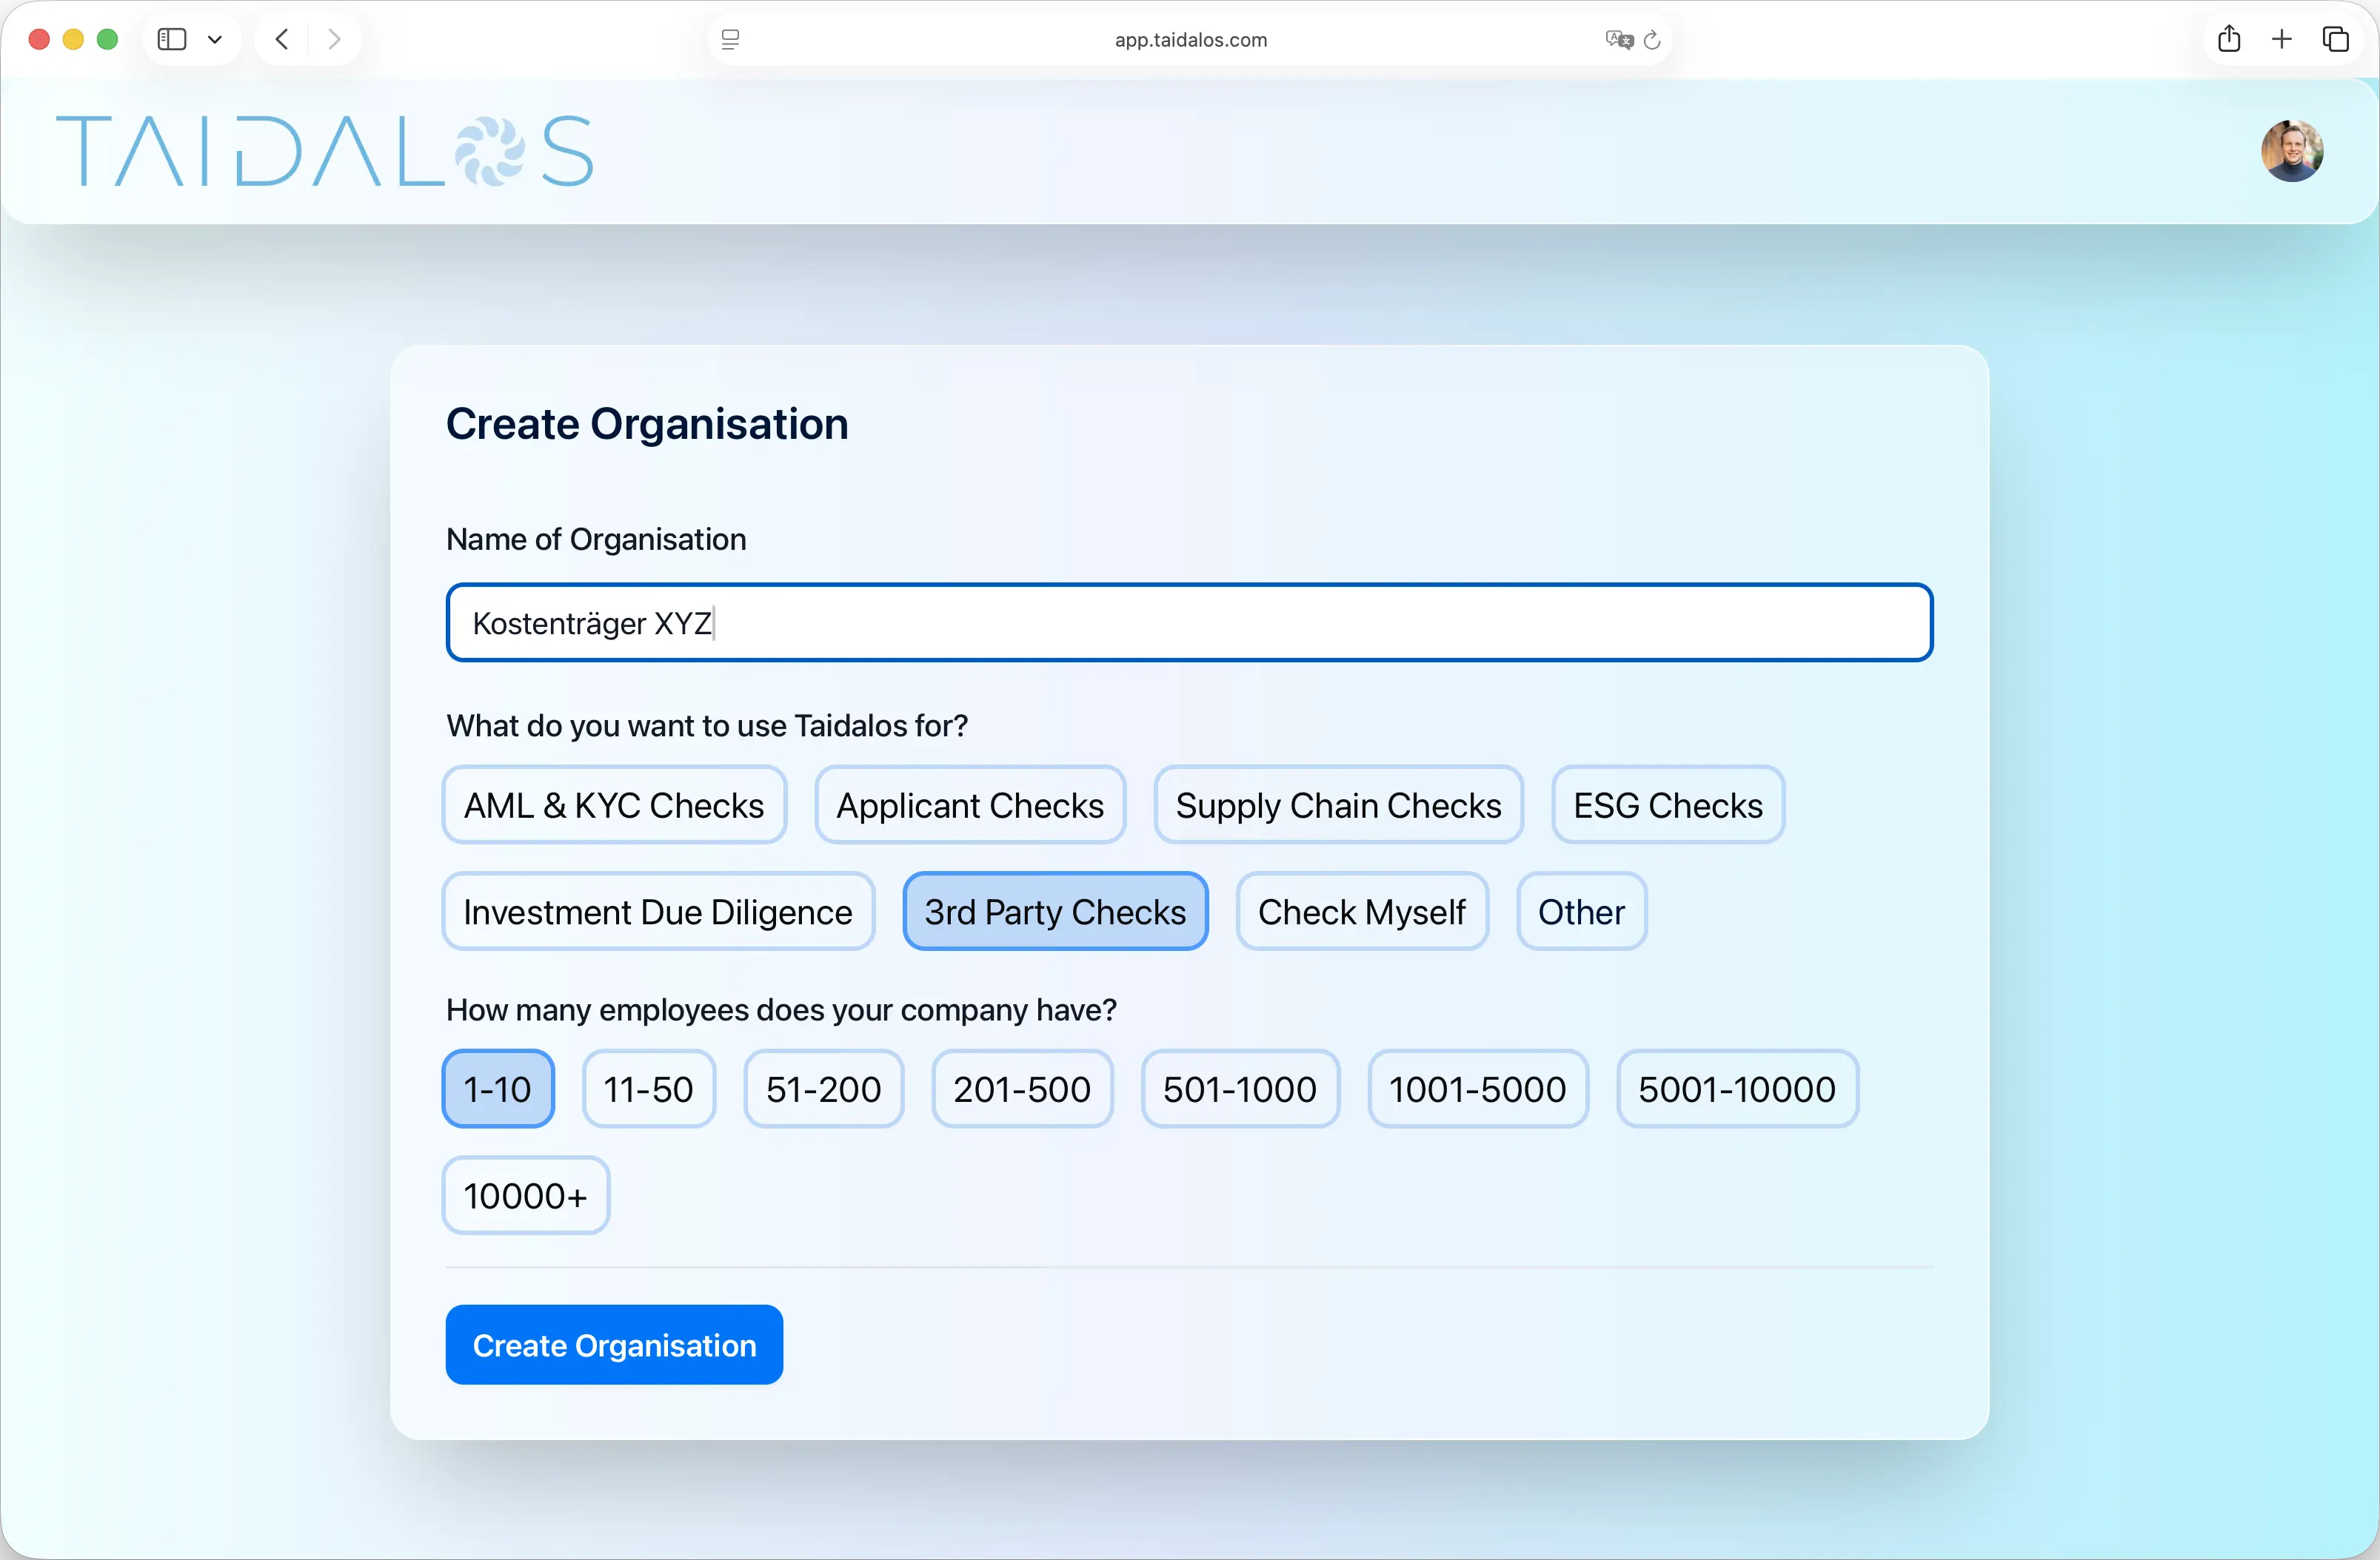The width and height of the screenshot is (2380, 1560).
Task: Pick the 51-200 employee range
Action: [x=823, y=1089]
